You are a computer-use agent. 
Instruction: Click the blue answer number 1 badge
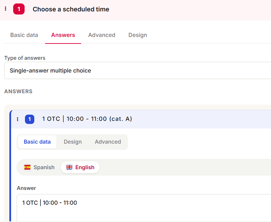coord(29,119)
